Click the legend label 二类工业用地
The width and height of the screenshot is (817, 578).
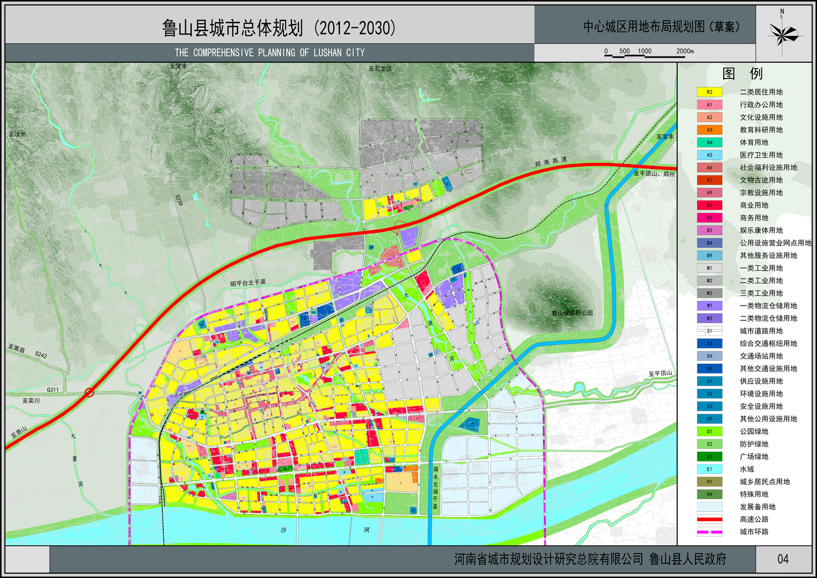(x=761, y=281)
